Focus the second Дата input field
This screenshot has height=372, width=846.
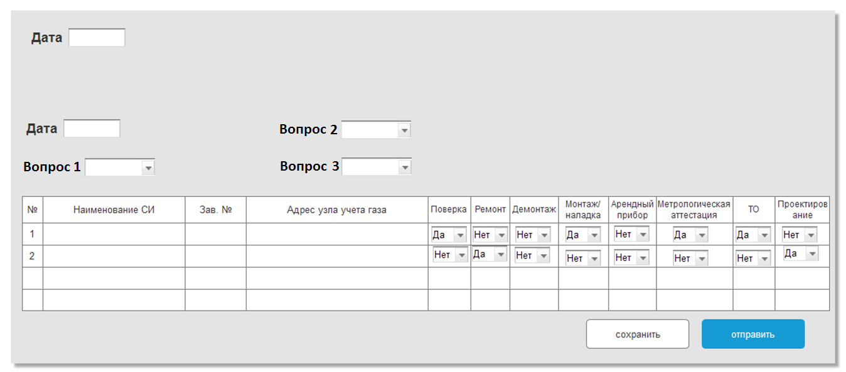point(92,129)
